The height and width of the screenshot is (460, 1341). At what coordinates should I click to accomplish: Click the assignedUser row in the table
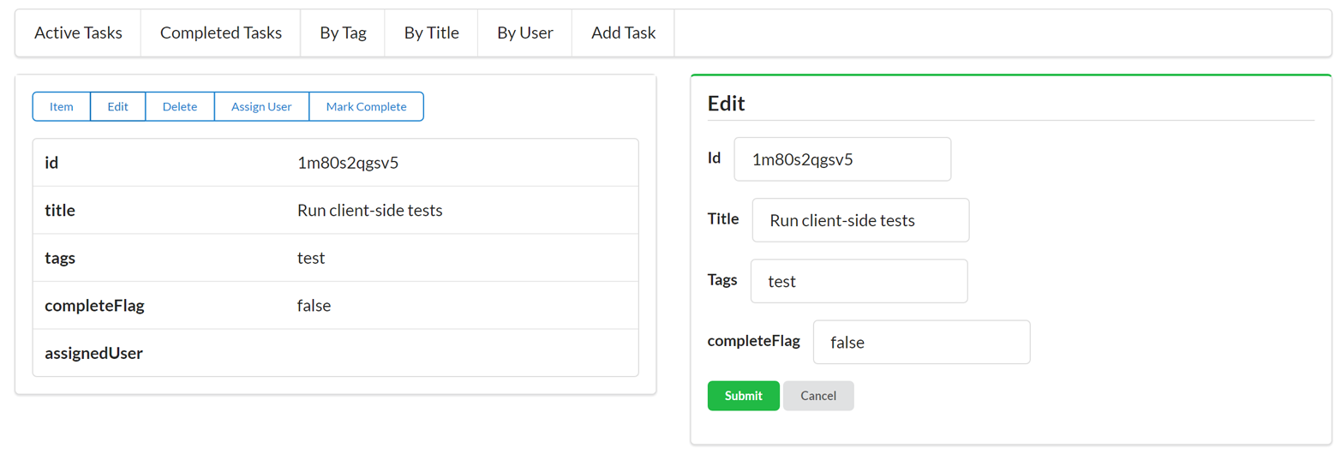(x=335, y=353)
